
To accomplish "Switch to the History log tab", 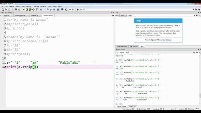I will [132, 106].
